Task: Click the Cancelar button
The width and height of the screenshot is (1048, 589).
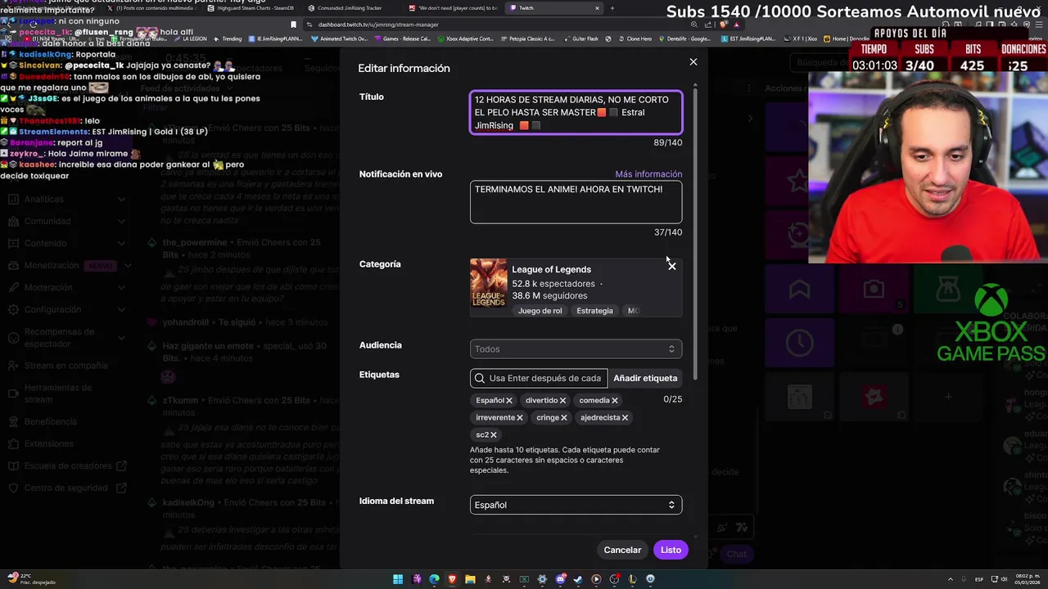Action: tap(622, 550)
